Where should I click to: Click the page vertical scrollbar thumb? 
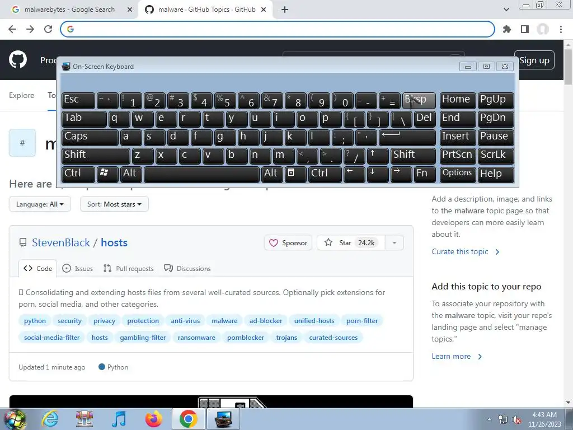pyautogui.click(x=568, y=68)
